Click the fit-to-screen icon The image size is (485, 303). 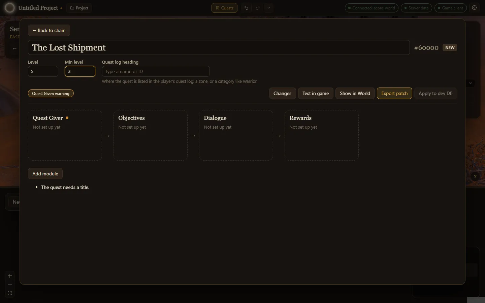point(10,293)
